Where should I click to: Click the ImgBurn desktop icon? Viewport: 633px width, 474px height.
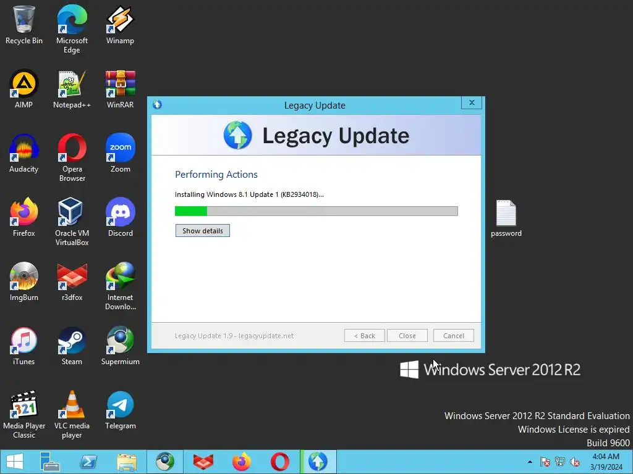click(24, 281)
